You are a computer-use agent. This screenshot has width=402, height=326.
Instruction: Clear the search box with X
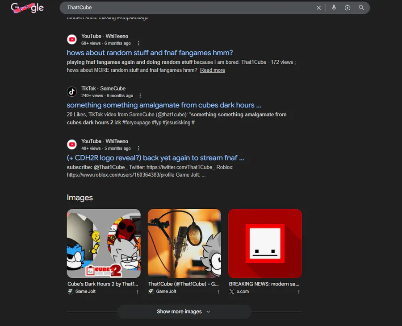(318, 8)
